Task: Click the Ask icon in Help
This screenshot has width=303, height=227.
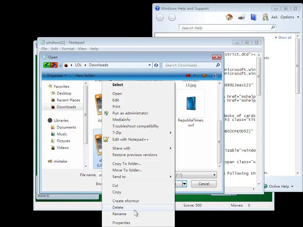Action: [265, 17]
